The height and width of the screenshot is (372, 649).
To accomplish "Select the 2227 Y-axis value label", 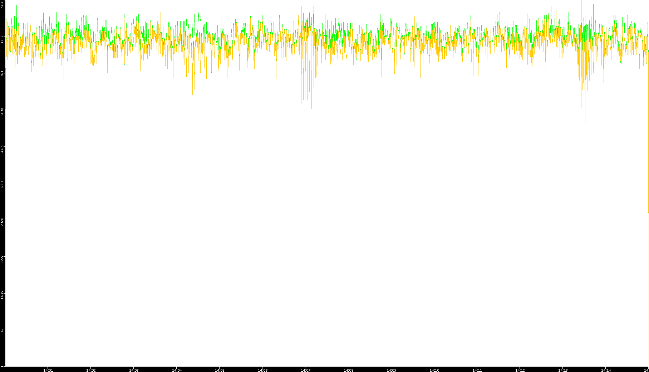I will tap(2, 259).
